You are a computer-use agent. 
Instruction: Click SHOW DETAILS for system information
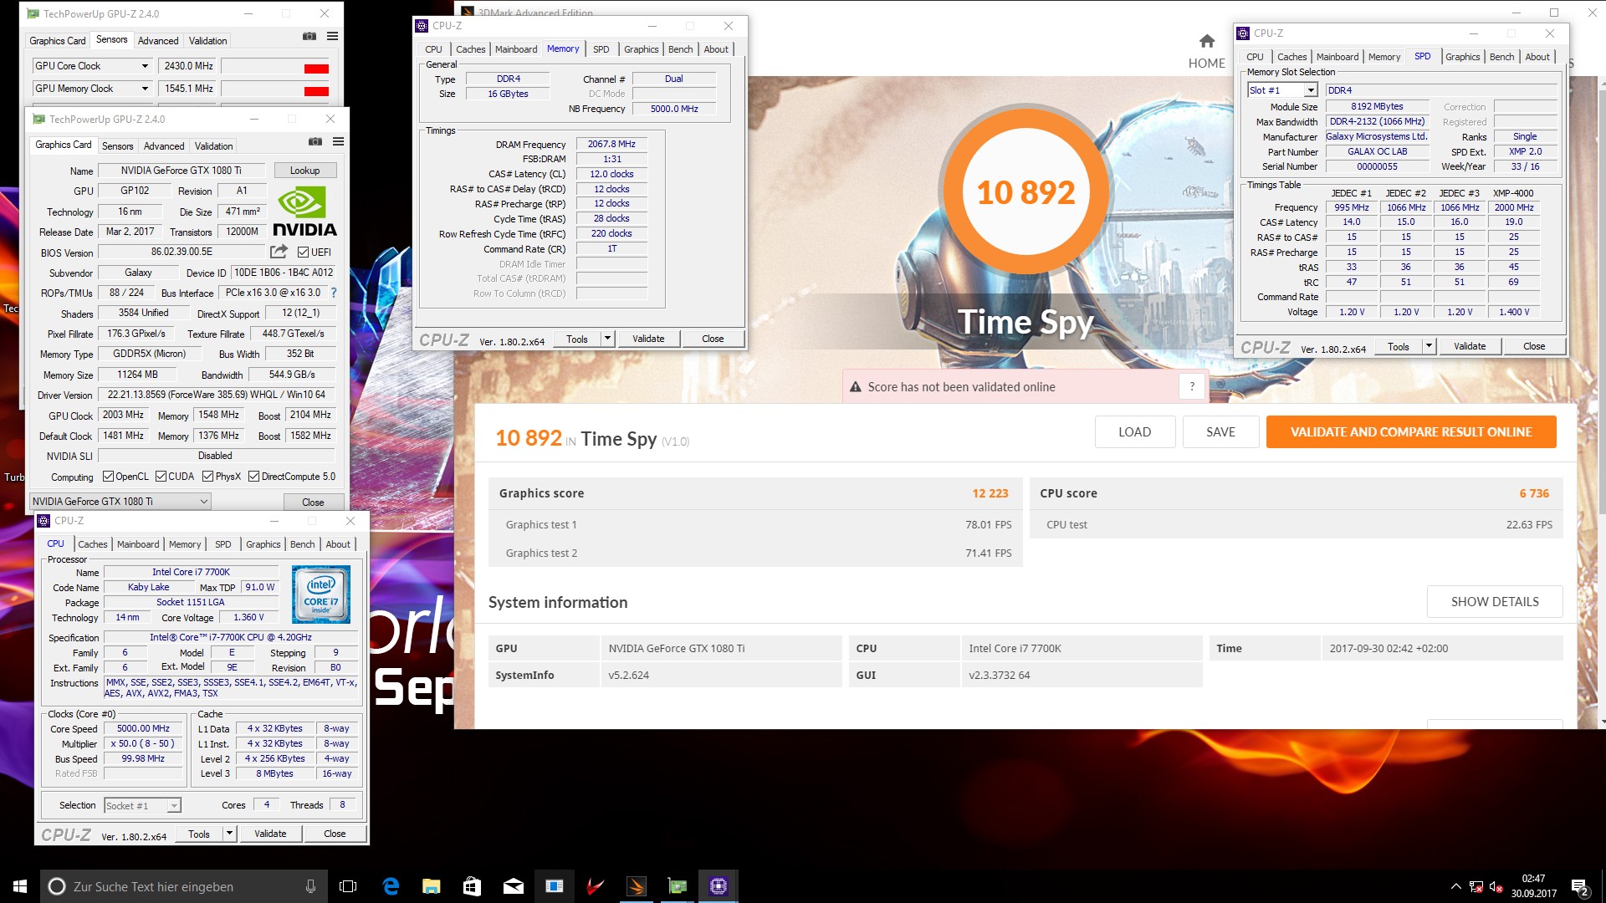pyautogui.click(x=1495, y=602)
